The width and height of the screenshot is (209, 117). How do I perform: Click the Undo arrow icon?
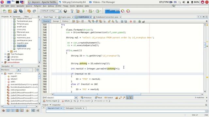pos(29,11)
